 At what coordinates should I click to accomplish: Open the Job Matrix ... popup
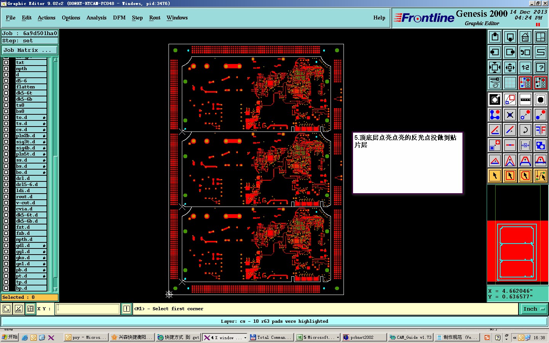point(30,50)
